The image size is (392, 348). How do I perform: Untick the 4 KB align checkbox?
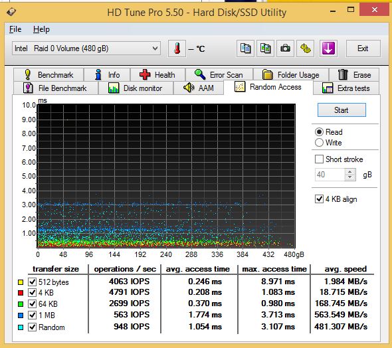319,199
